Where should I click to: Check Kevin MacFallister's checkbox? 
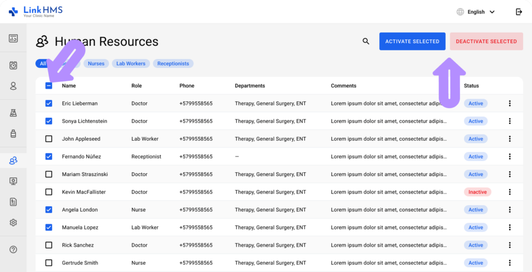click(49, 192)
